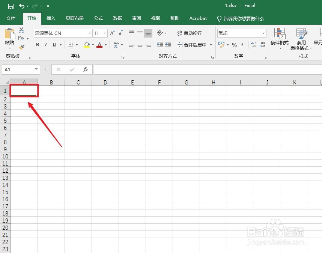
Task: Click the Increase Font Size icon
Action: [x=112, y=33]
